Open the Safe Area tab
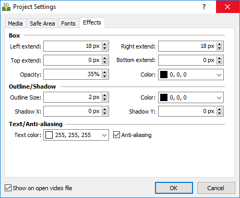240x198 pixels. [x=42, y=23]
